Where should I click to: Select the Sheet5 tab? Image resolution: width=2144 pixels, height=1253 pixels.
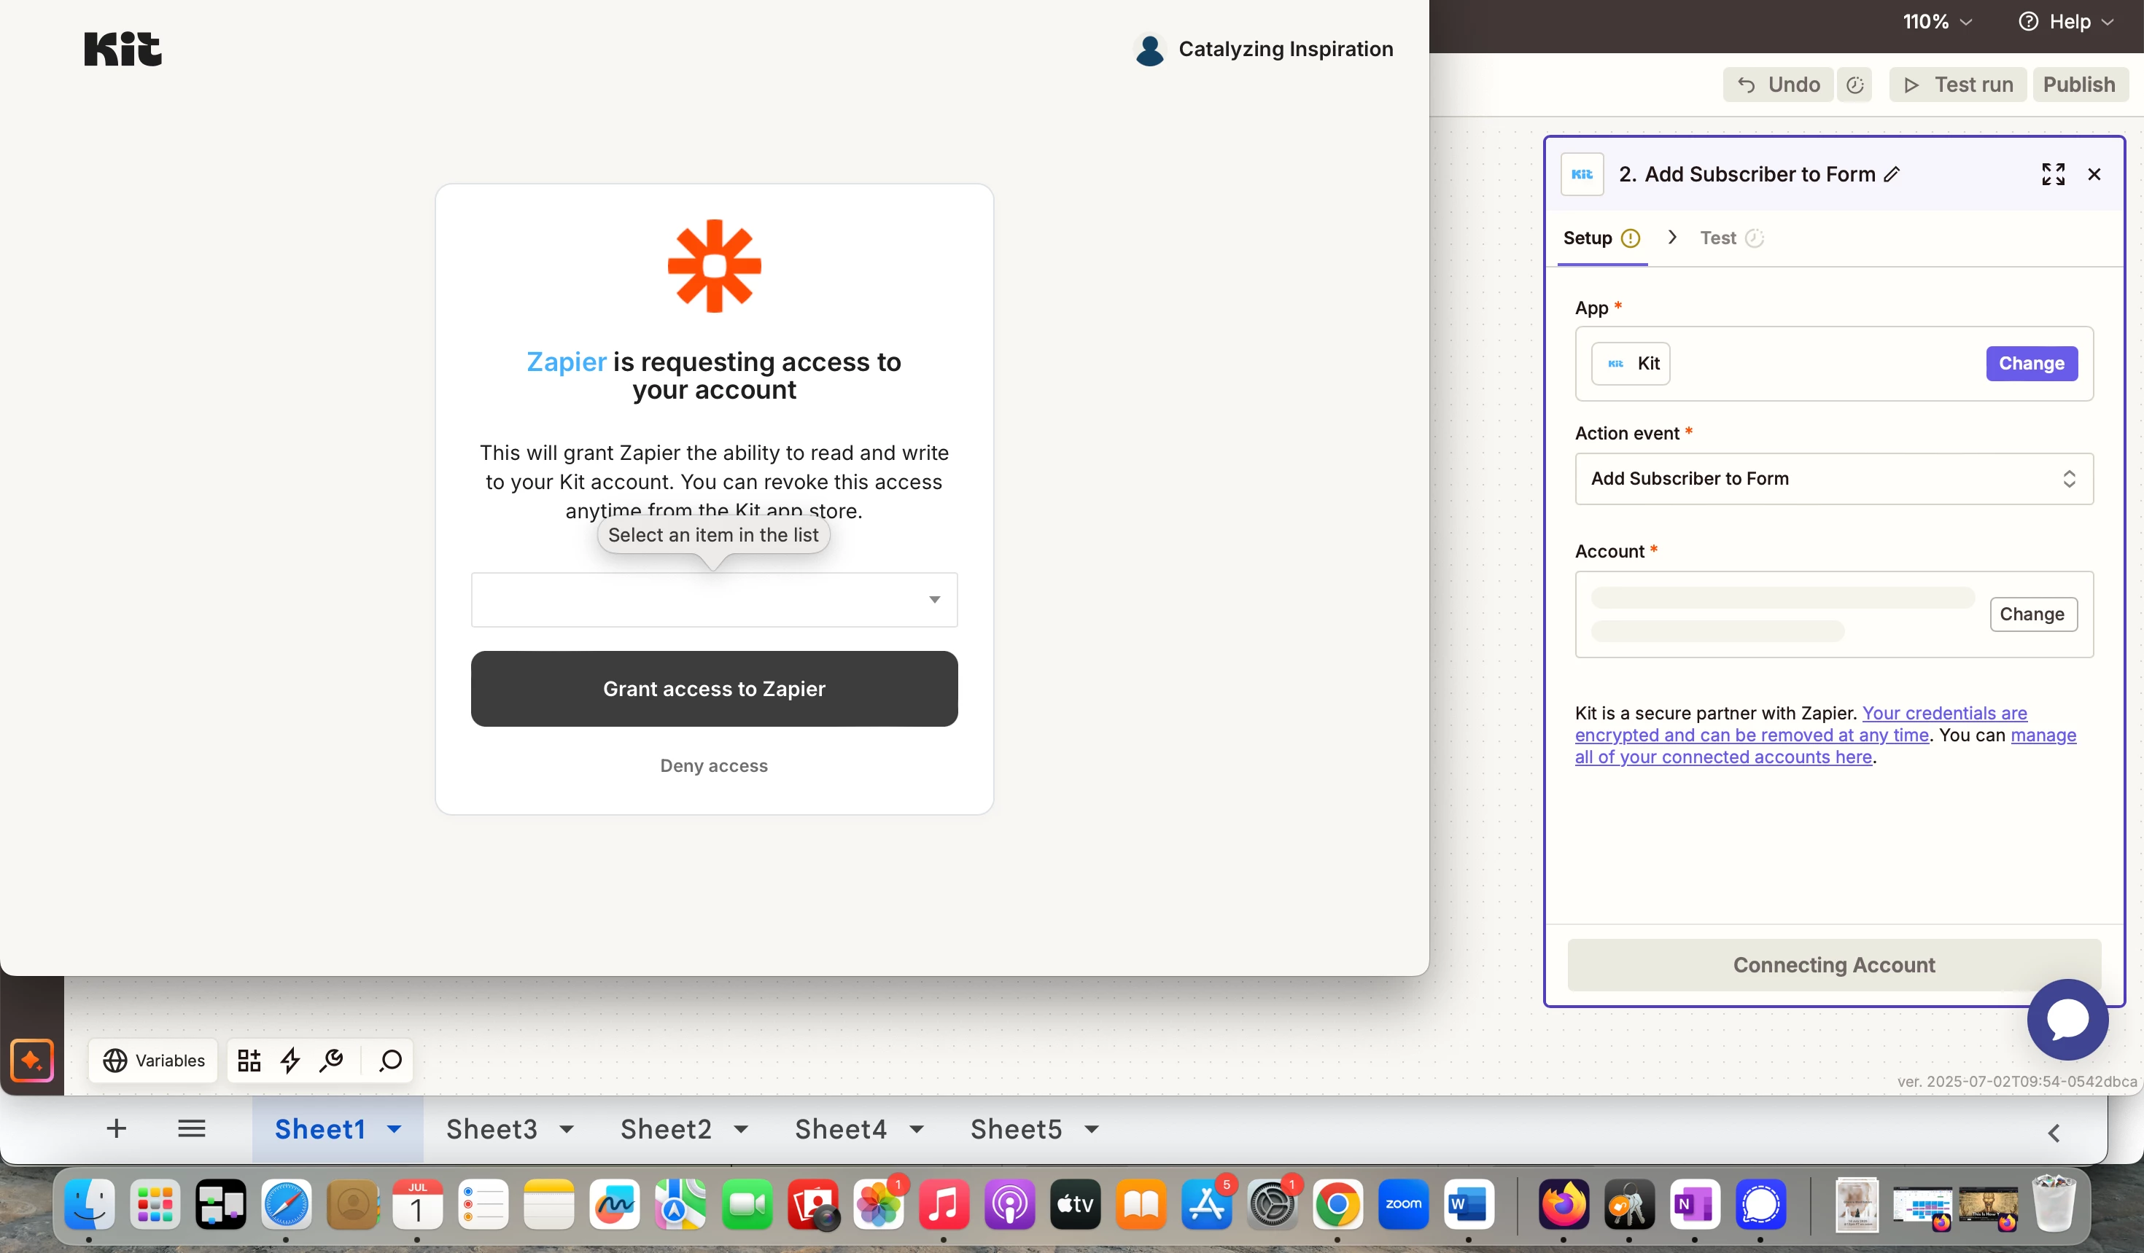click(1016, 1129)
